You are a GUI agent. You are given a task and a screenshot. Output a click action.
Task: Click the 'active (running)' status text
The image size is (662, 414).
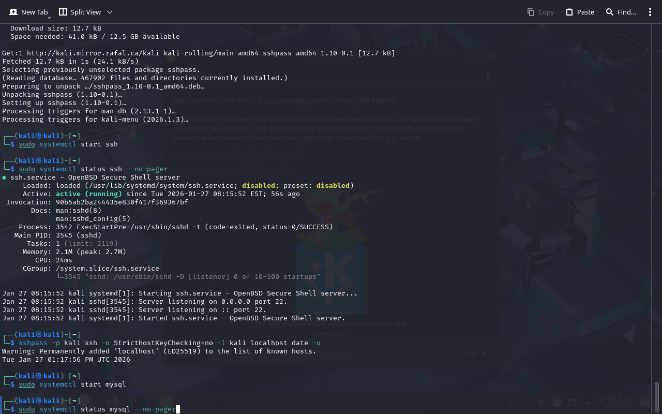tap(88, 194)
